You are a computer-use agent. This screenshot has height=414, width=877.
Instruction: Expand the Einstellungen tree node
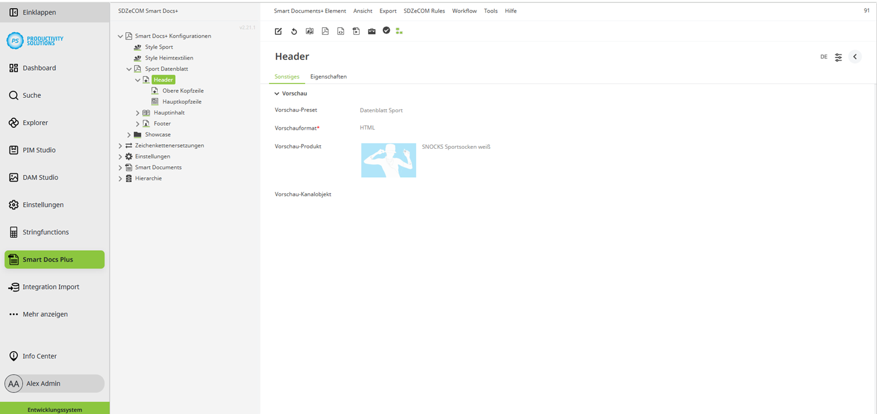120,157
